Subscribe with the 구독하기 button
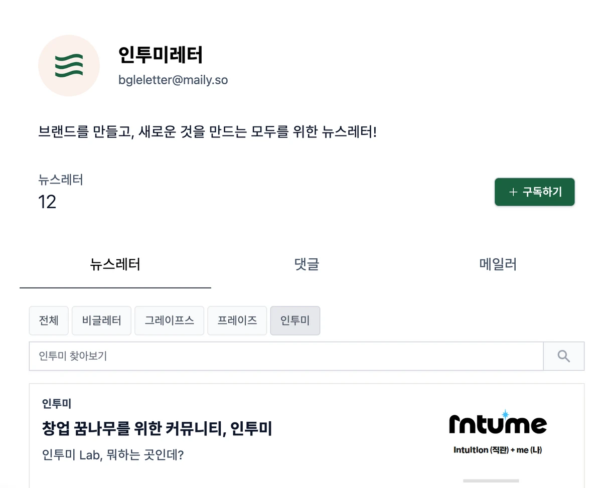Viewport: 602px width, 488px height. [x=535, y=192]
